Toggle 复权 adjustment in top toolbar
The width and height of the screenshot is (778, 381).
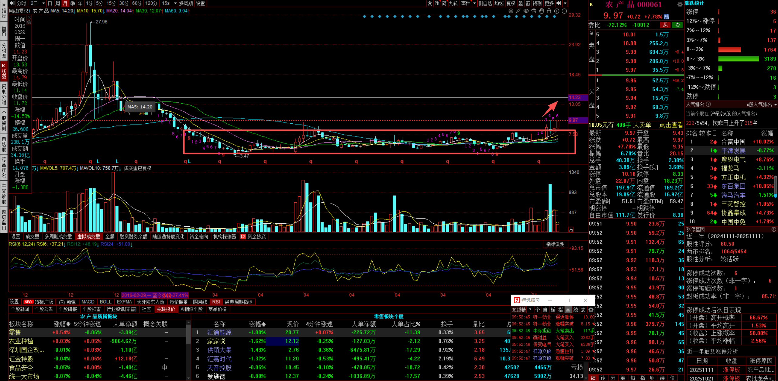click(511, 3)
